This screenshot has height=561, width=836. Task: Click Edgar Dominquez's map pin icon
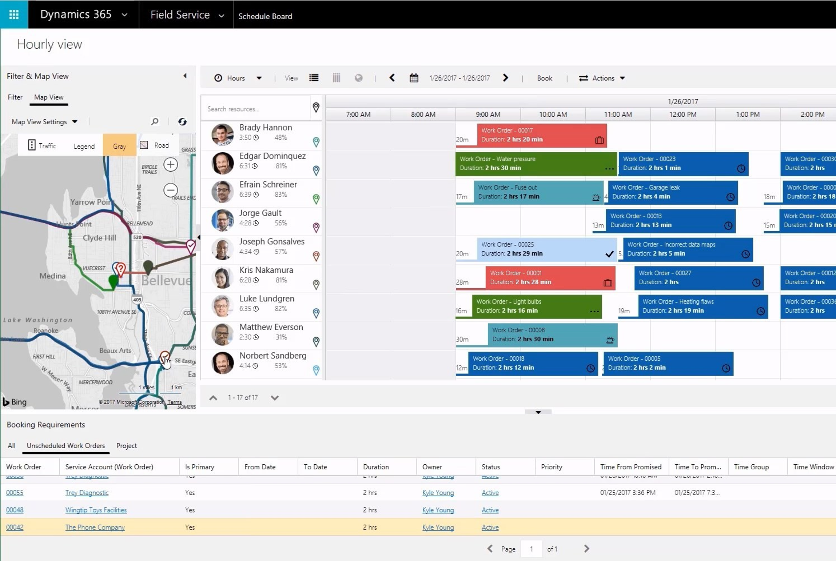(316, 170)
